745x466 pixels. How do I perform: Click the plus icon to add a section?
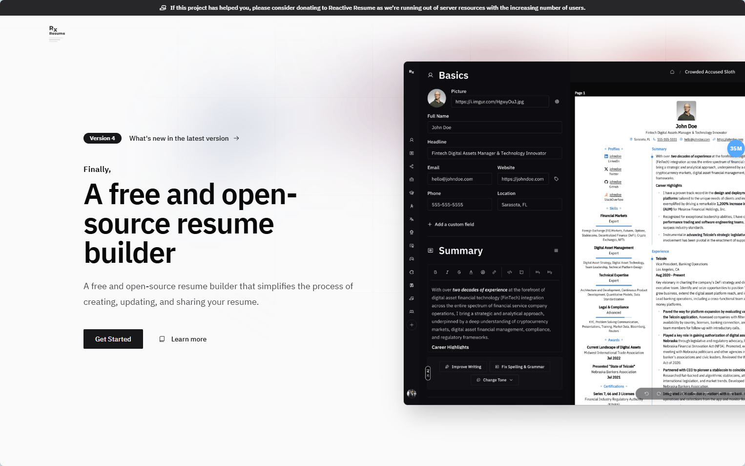(412, 325)
